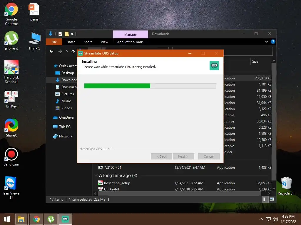This screenshot has height=225, width=301.
Task: Switch to µTorrent in the taskbar
Action: pyautogui.click(x=51, y=219)
